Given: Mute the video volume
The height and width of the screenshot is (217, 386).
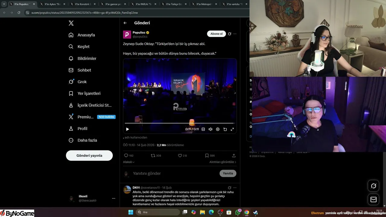Looking at the screenshot, I should [210, 129].
